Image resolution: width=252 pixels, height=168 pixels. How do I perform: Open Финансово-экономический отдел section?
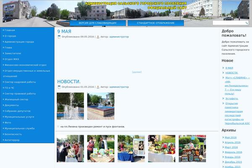point(25,65)
